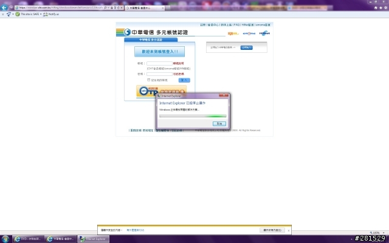Click the HiNet logo
389x243 pixels.
click(x=264, y=33)
